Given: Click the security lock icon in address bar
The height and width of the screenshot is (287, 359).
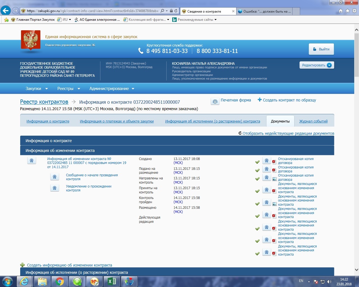Looking at the screenshot, I should pos(171,11).
